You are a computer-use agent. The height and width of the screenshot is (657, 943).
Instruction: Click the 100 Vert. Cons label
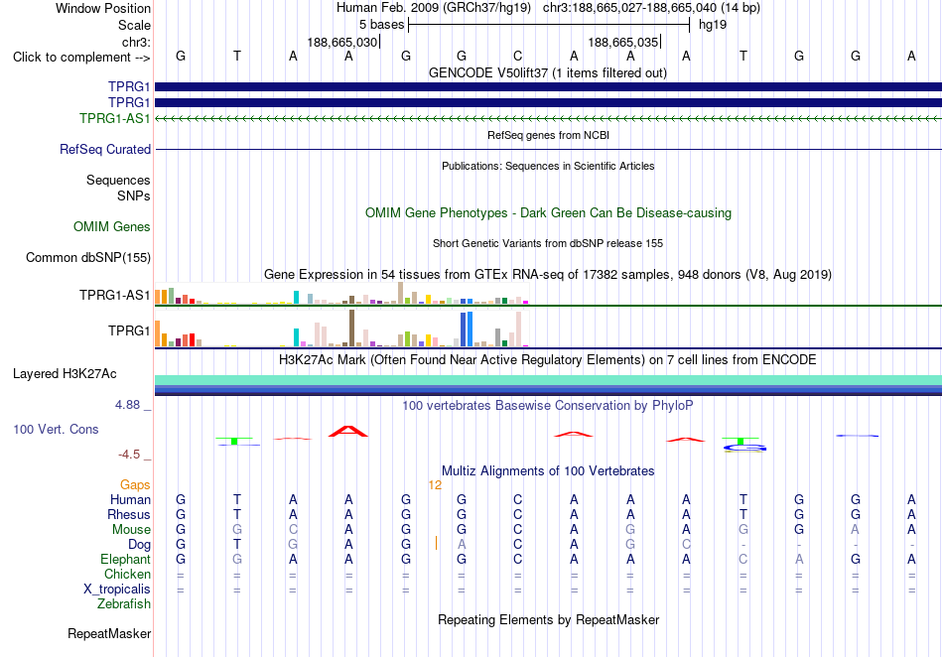[x=56, y=429]
